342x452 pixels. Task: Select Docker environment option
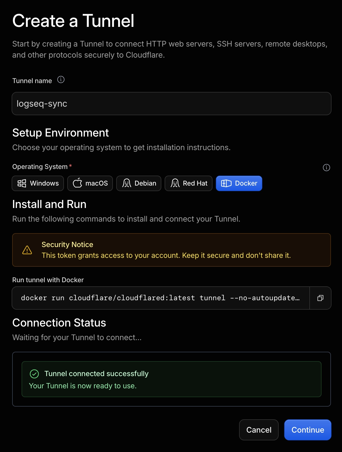tap(239, 183)
